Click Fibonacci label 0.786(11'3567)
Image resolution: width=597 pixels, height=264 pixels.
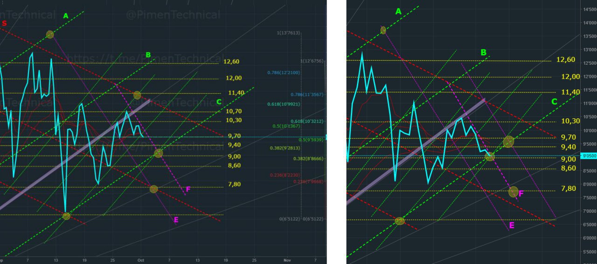pos(307,95)
